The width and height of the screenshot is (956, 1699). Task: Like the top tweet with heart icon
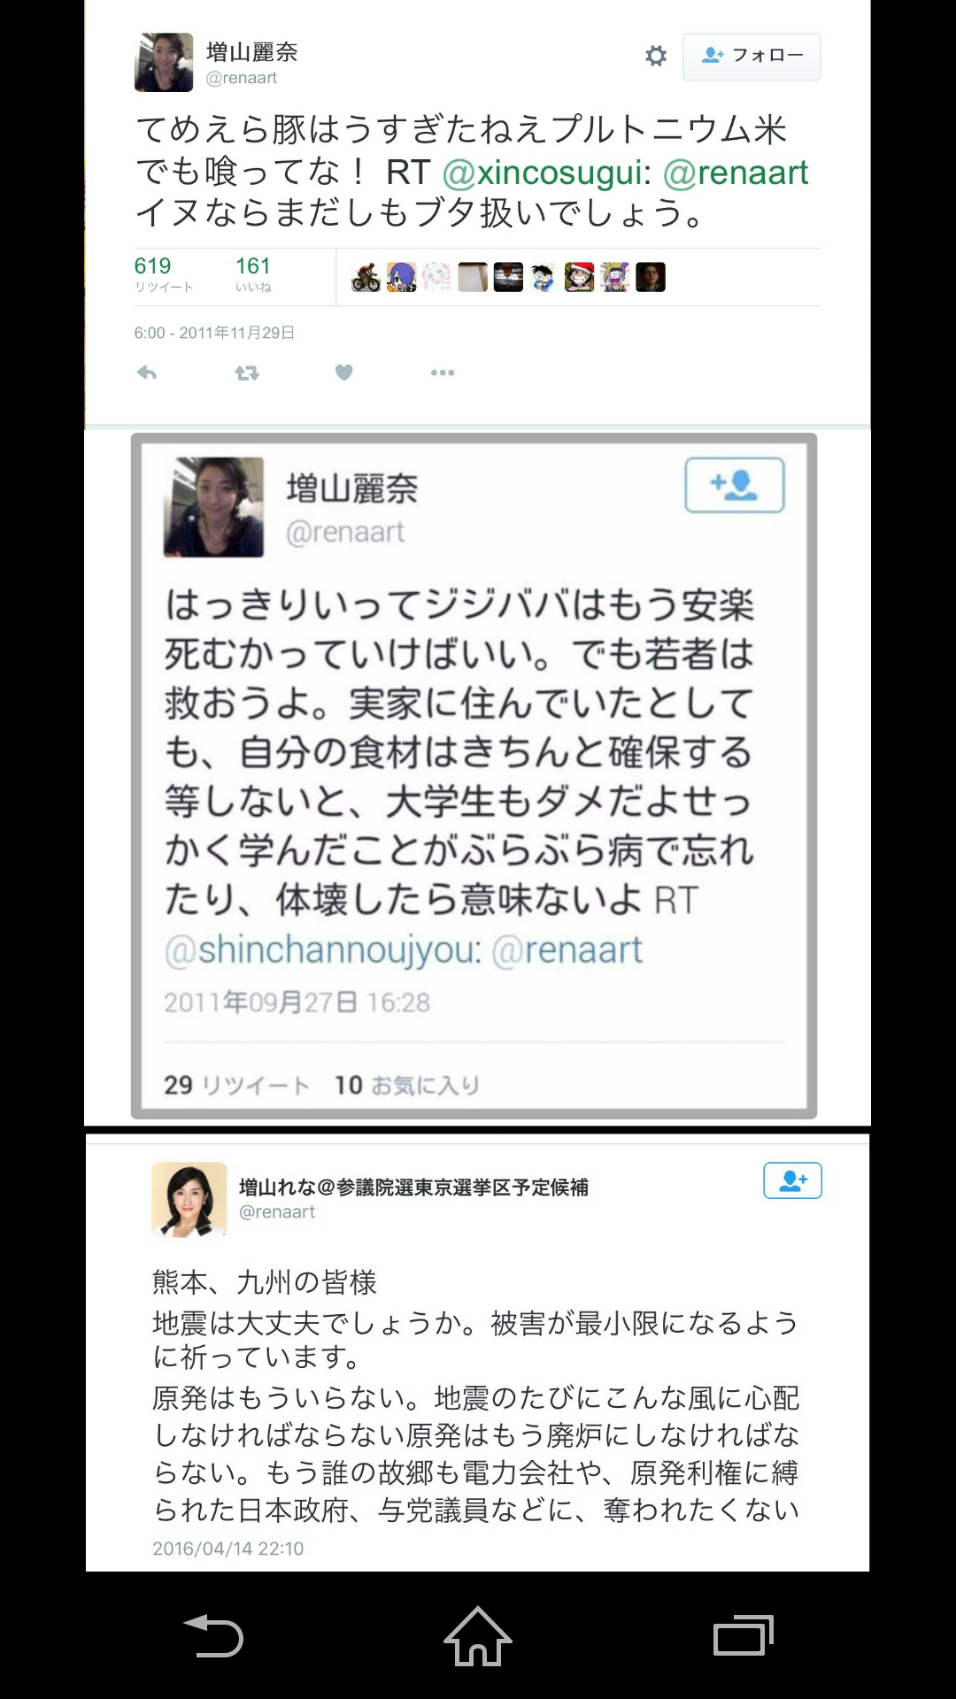coord(344,373)
